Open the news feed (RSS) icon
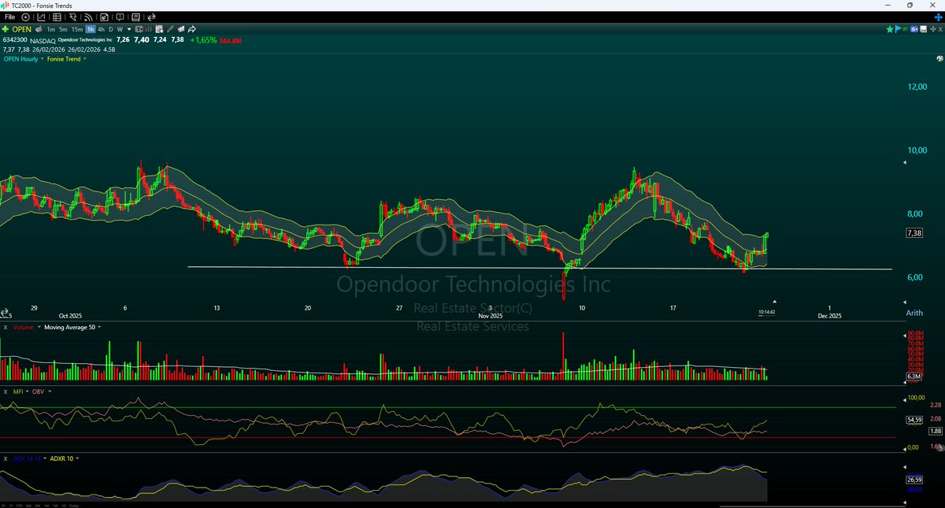Image resolution: width=945 pixels, height=508 pixels. pyautogui.click(x=88, y=17)
